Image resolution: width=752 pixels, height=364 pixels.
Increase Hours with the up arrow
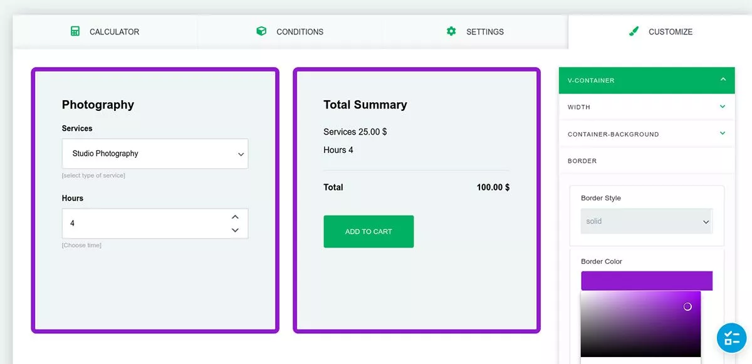(x=235, y=217)
